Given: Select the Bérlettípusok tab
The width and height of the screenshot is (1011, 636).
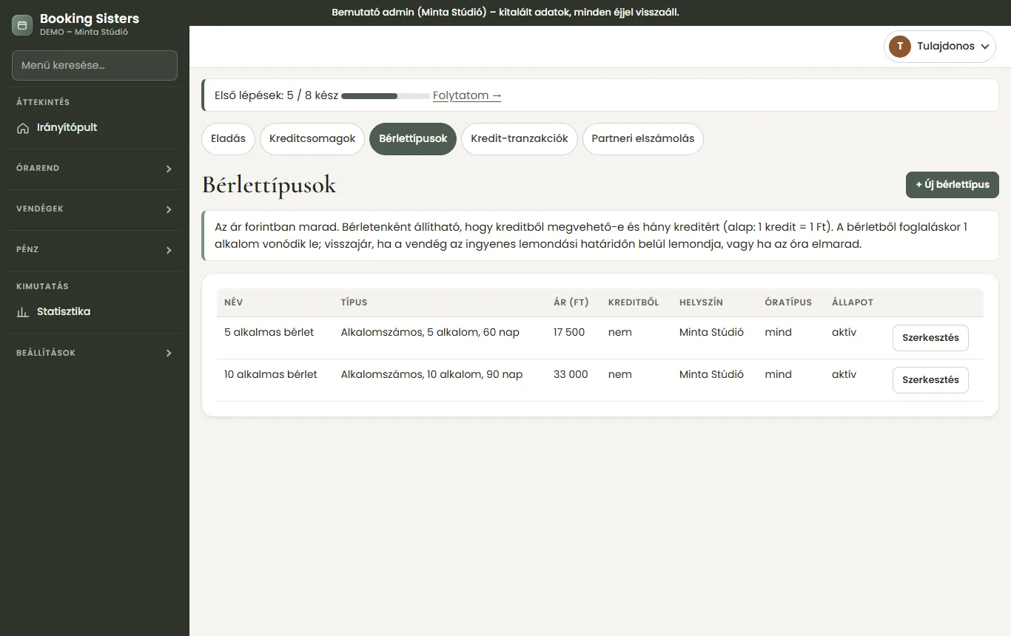Looking at the screenshot, I should pyautogui.click(x=413, y=139).
